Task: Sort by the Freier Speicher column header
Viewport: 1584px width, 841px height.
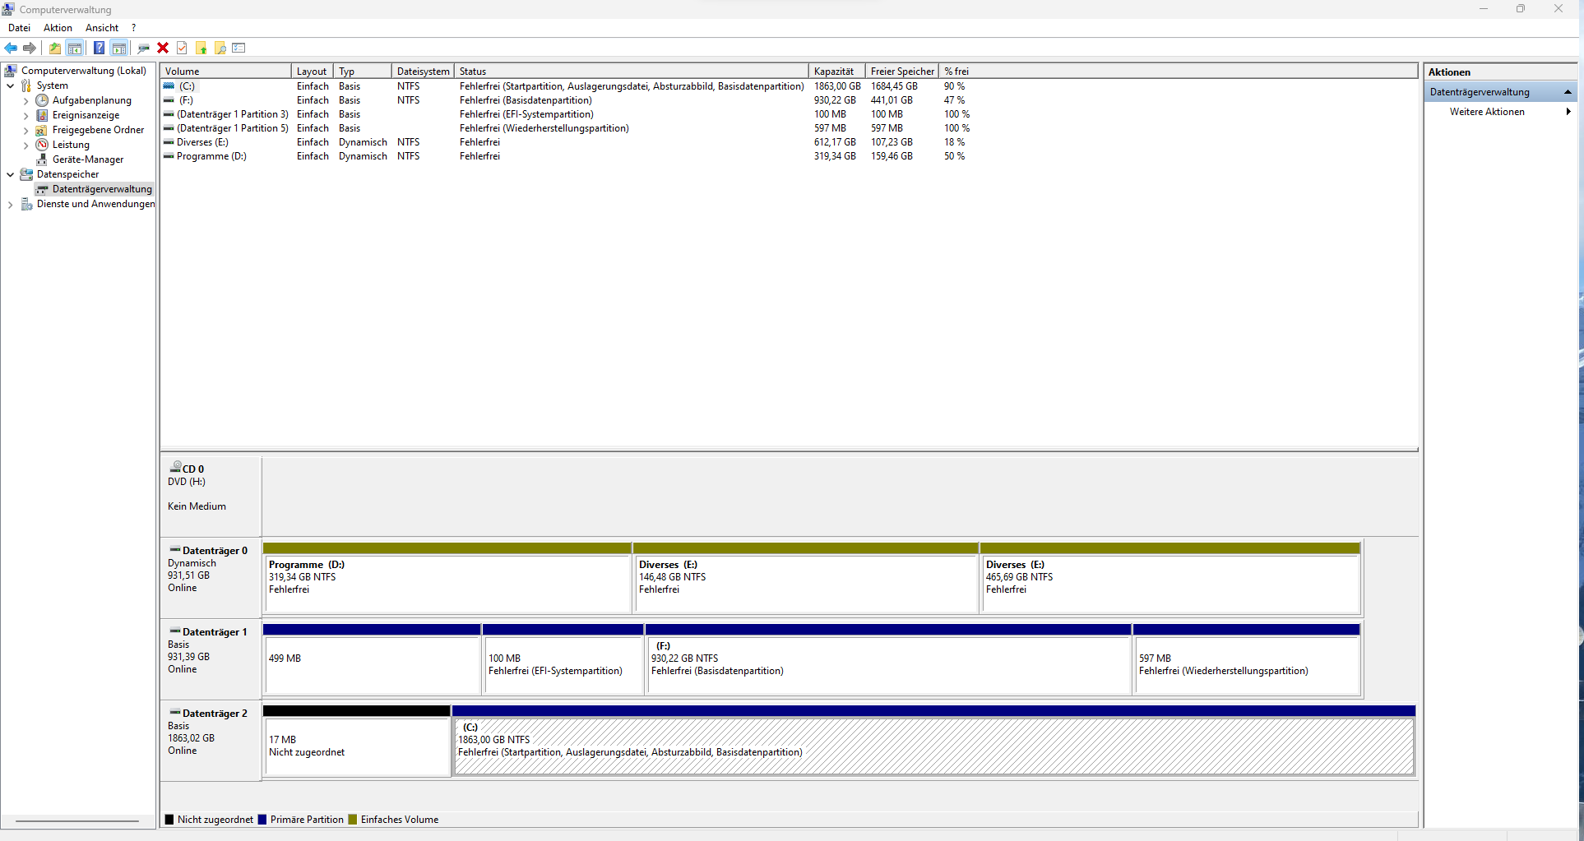Action: (902, 72)
